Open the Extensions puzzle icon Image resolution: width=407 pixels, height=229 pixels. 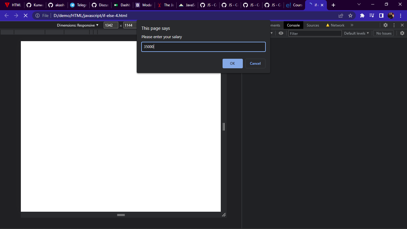[362, 16]
